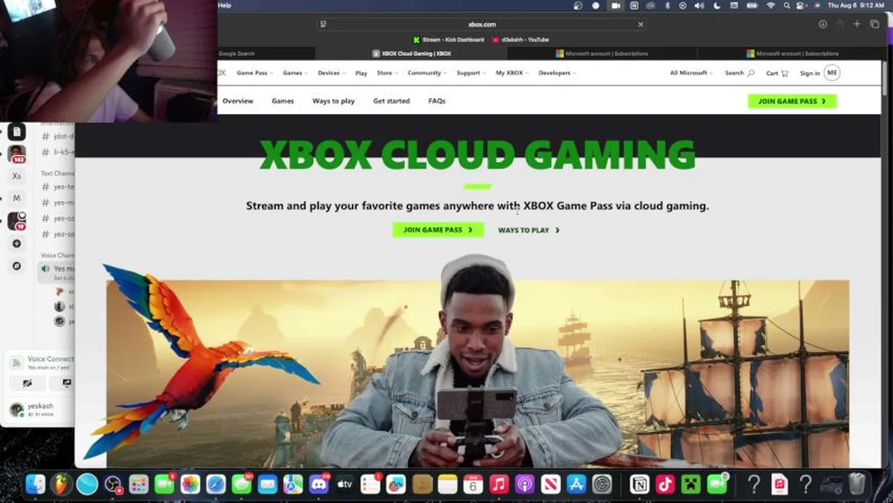Open Podcasts from the dock
Image resolution: width=893 pixels, height=503 pixels.
pos(525,484)
